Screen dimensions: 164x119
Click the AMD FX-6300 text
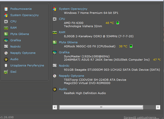[x=74, y=23]
